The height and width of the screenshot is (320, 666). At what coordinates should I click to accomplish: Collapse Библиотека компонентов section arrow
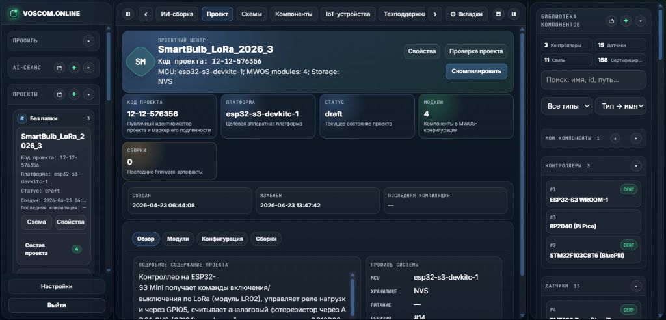pyautogui.click(x=640, y=20)
